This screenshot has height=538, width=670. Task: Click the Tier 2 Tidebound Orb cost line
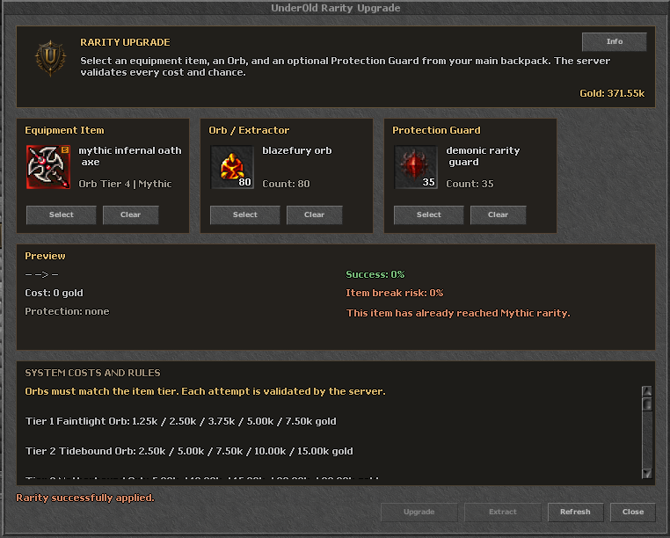pyautogui.click(x=189, y=451)
